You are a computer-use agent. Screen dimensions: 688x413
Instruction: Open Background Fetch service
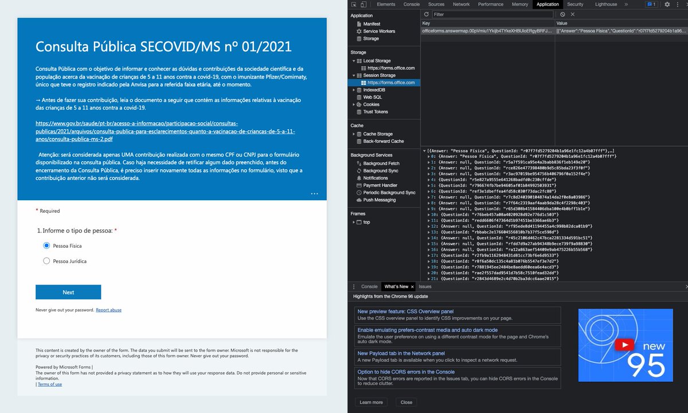pos(381,163)
